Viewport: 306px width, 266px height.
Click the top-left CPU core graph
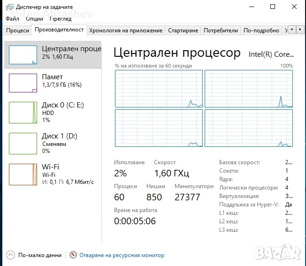pyautogui.click(x=159, y=89)
